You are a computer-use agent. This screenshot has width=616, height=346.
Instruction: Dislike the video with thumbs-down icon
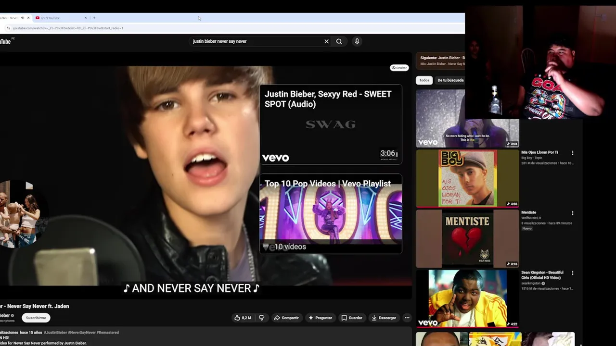(x=261, y=318)
